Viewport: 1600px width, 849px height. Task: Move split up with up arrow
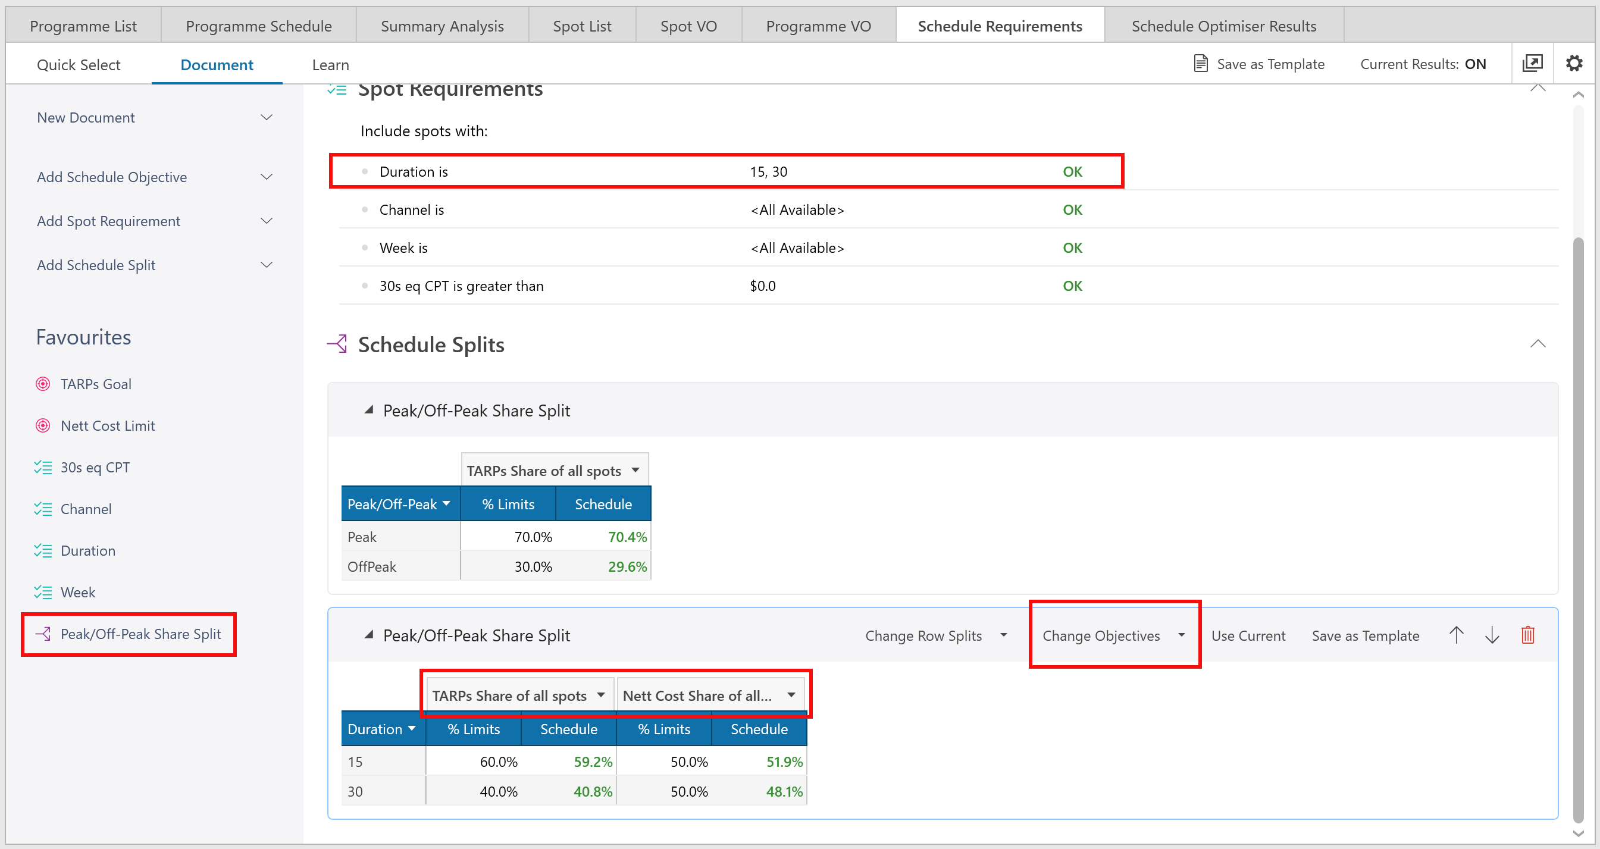1456,635
